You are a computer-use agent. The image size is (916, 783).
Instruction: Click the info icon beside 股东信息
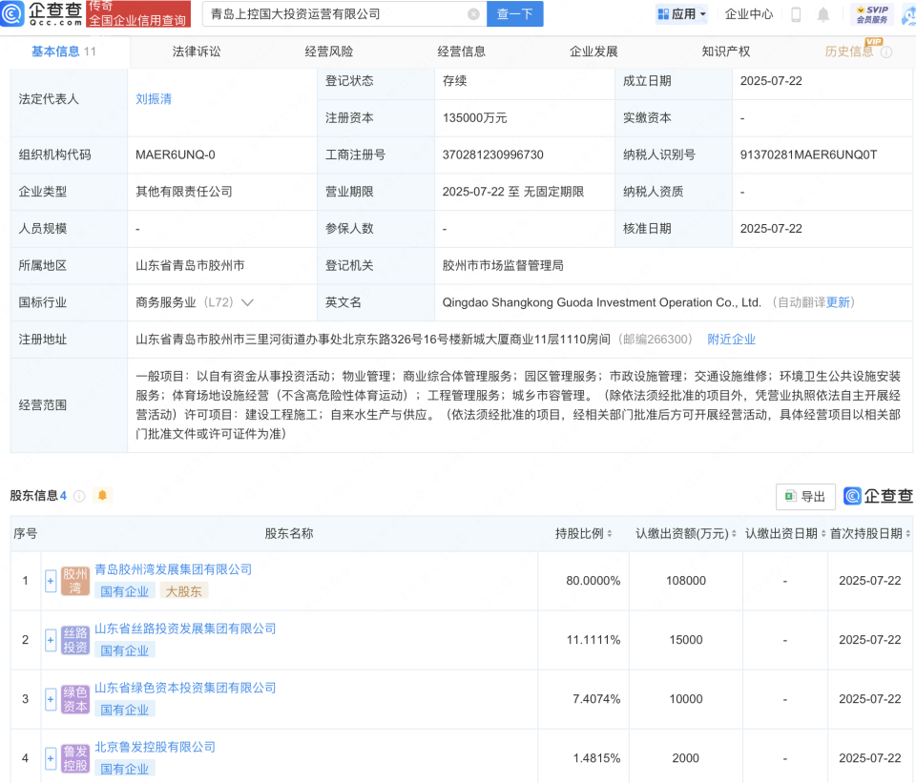79,496
